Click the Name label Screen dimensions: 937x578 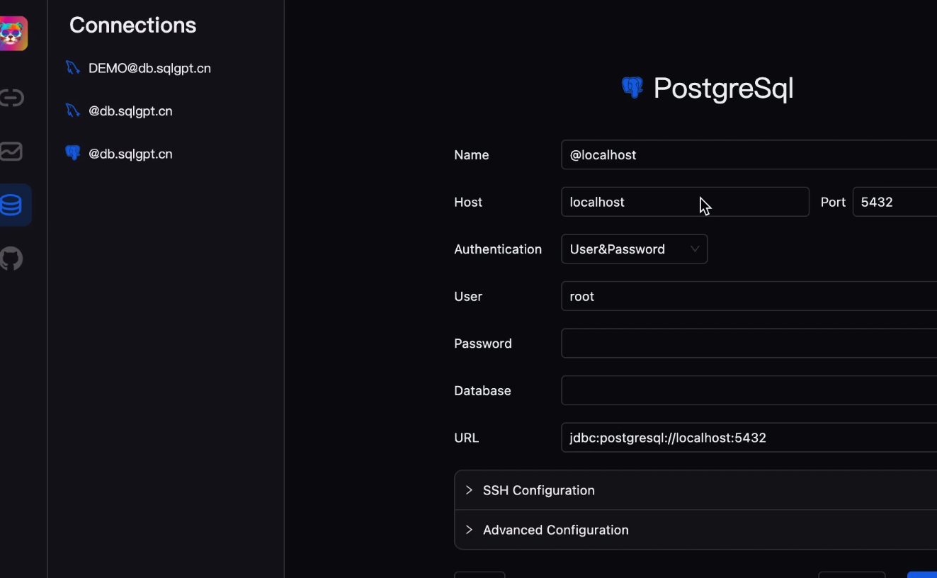click(471, 154)
